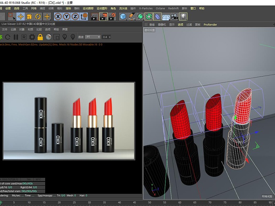Open 渲染 menu in main menu bar

point(68,8)
